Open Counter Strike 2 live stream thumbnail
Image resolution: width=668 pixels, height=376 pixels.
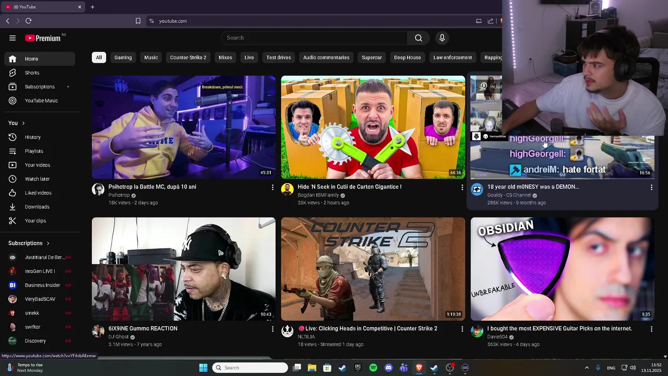coord(373,269)
